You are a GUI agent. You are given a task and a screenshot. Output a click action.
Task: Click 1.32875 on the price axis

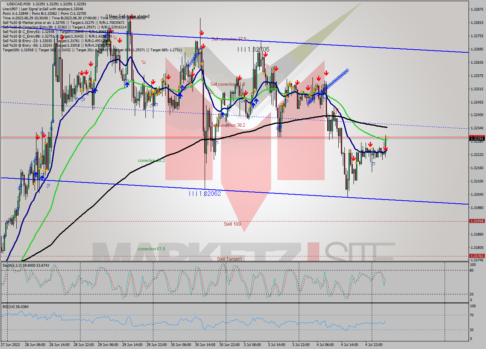point(477,9)
